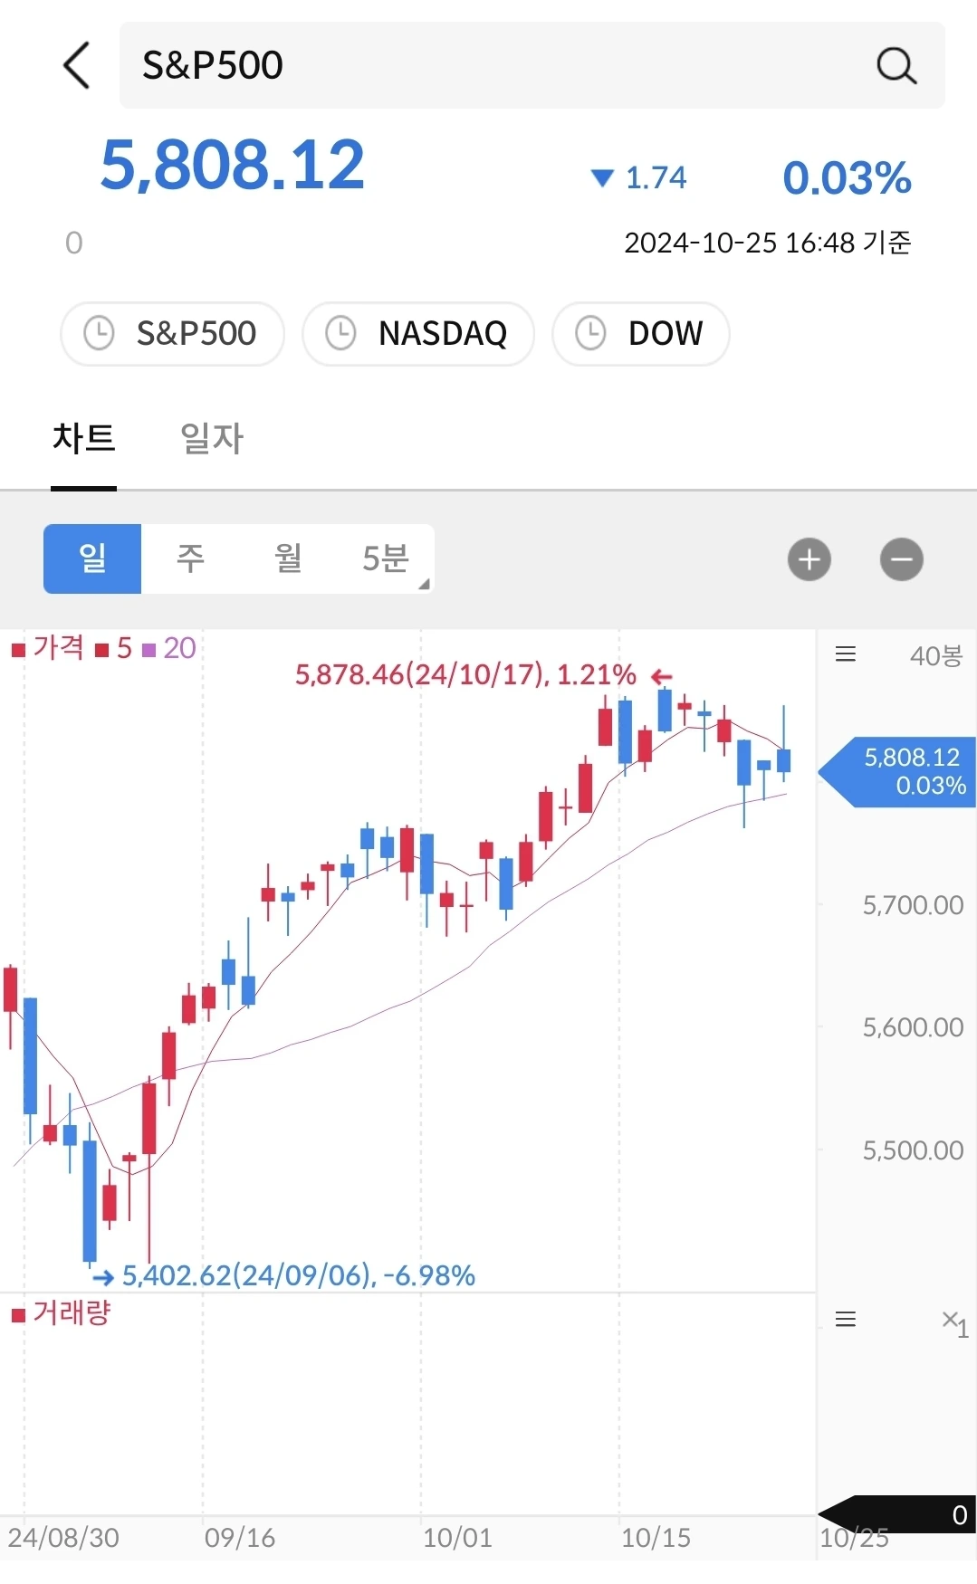The height and width of the screenshot is (1584, 977).
Task: Expand the 5분 minute interval dropdown
Action: click(x=386, y=558)
